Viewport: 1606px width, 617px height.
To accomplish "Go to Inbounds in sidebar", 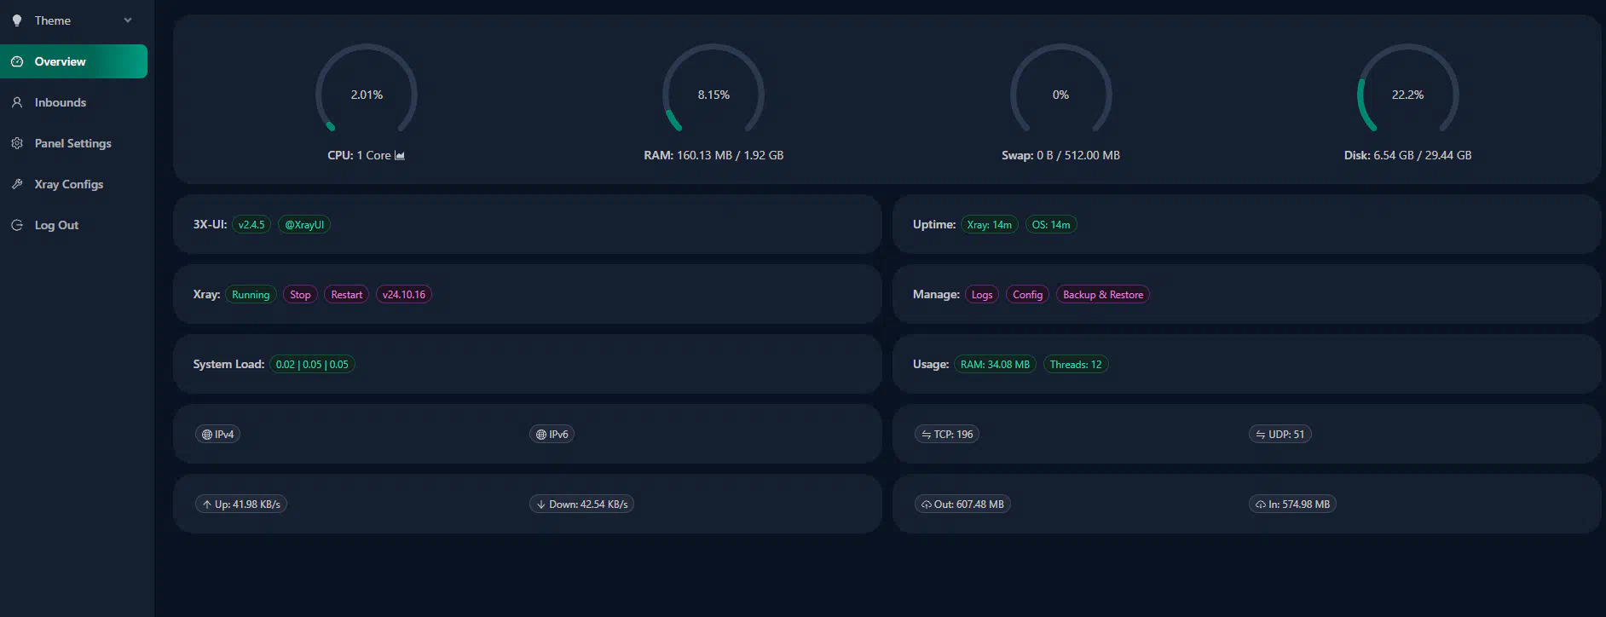I will [73, 102].
